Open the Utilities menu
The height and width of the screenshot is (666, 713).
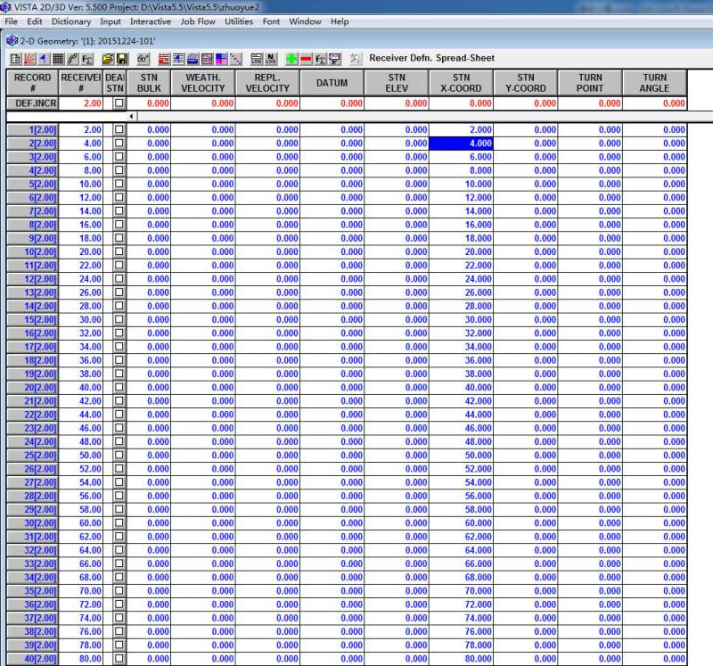point(238,21)
